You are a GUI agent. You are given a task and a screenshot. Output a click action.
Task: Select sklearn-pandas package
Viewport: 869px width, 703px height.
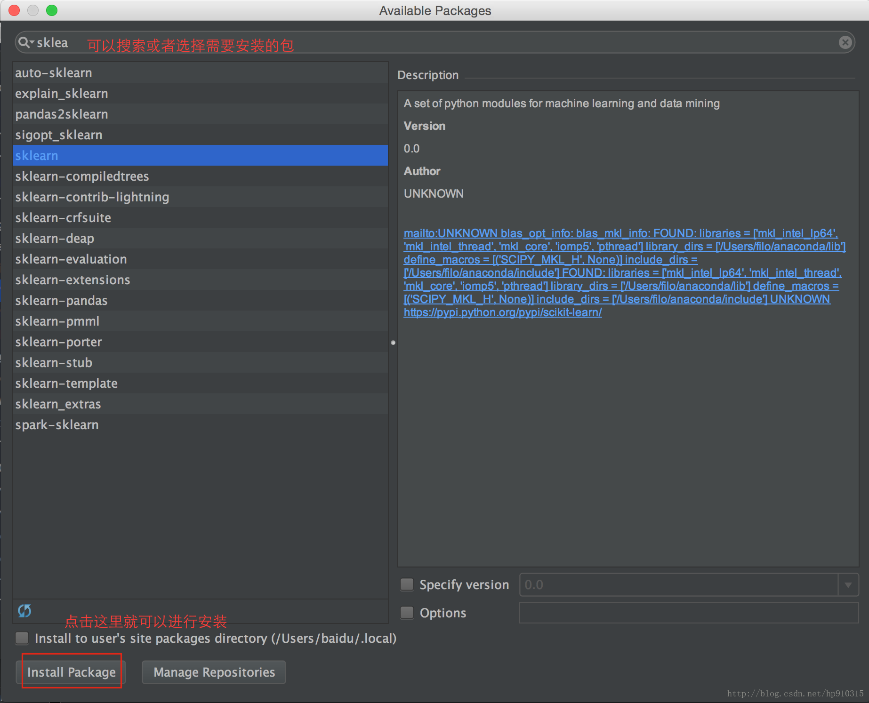pos(61,301)
